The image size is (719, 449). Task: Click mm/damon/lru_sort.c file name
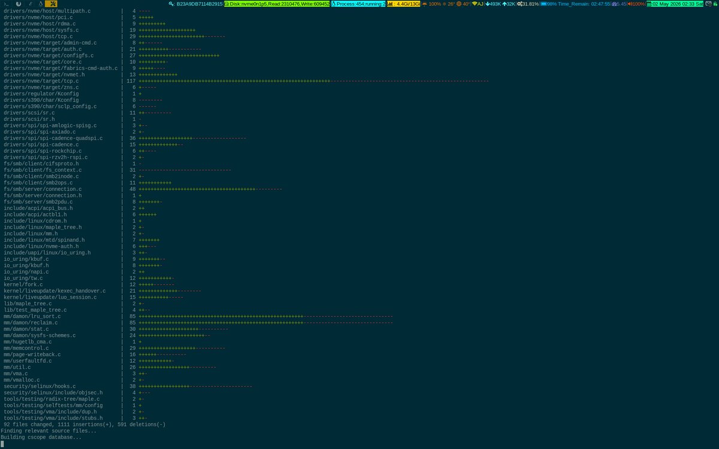click(x=32, y=316)
